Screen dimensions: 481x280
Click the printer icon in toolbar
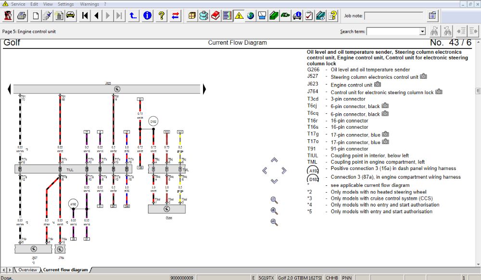click(x=22, y=16)
